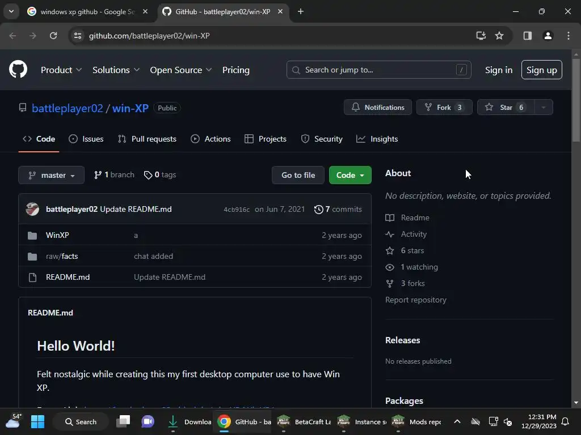This screenshot has width=581, height=435.
Task: Switch to the Pull requests tab
Action: coord(147,139)
